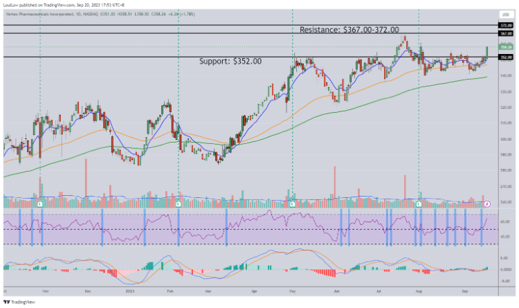Click the 0.0000 MACD axis value
This screenshot has width=519, height=308.
pyautogui.click(x=506, y=269)
